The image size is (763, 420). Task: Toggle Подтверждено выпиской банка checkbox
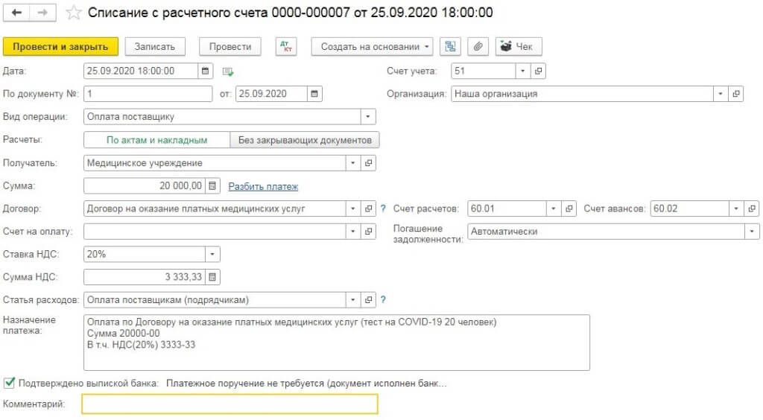(9, 383)
